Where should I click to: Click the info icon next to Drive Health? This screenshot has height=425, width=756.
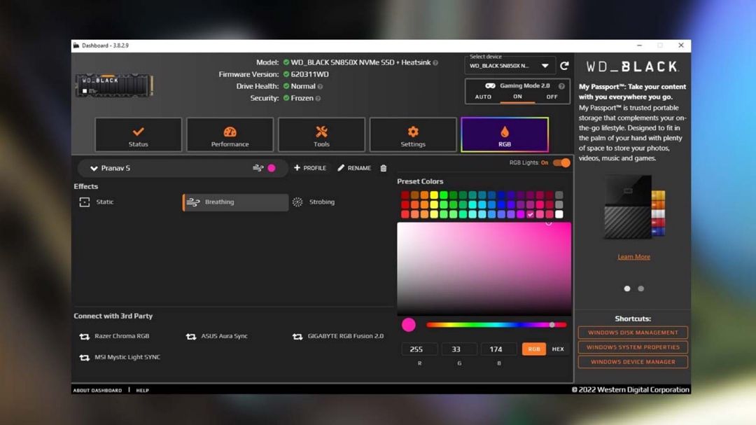click(320, 86)
